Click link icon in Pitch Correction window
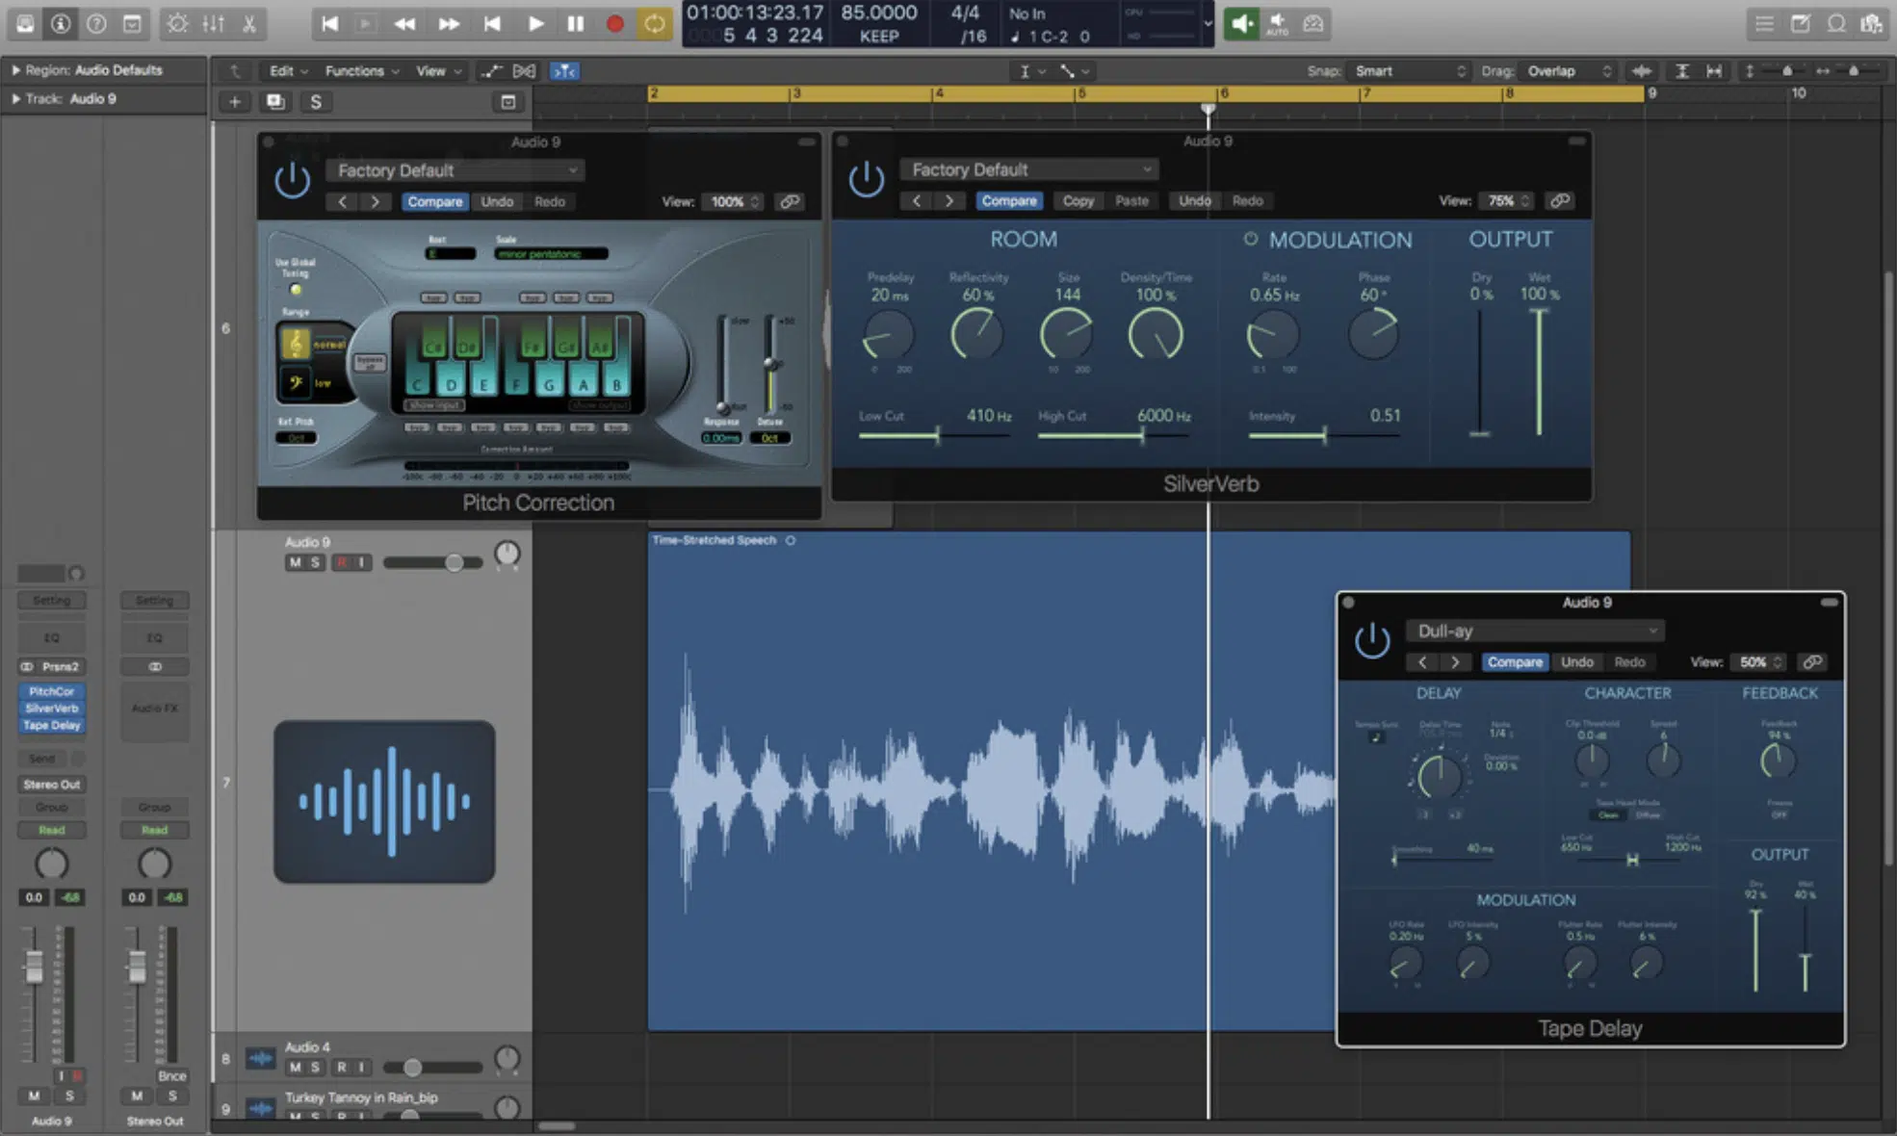Screen dimensions: 1897x1136 [790, 201]
